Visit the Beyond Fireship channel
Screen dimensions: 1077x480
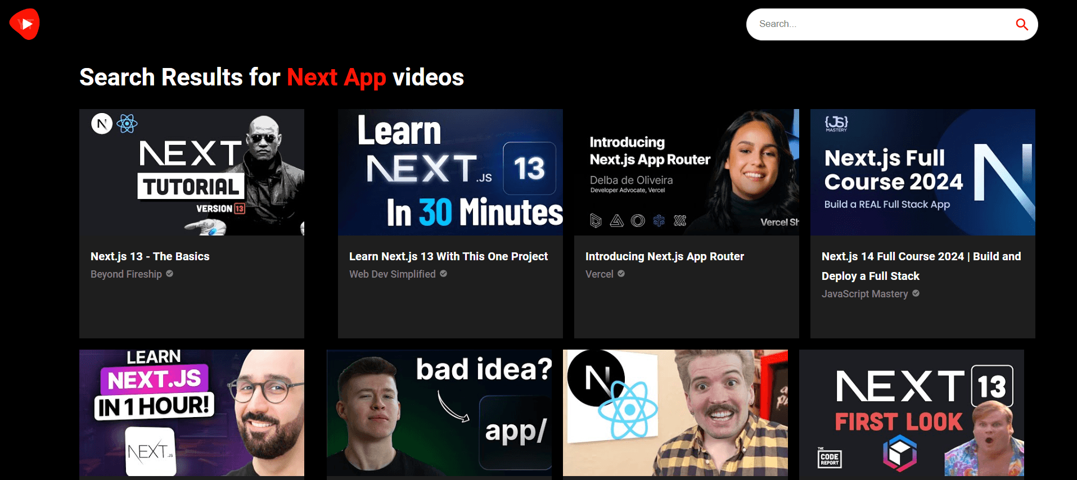point(126,274)
